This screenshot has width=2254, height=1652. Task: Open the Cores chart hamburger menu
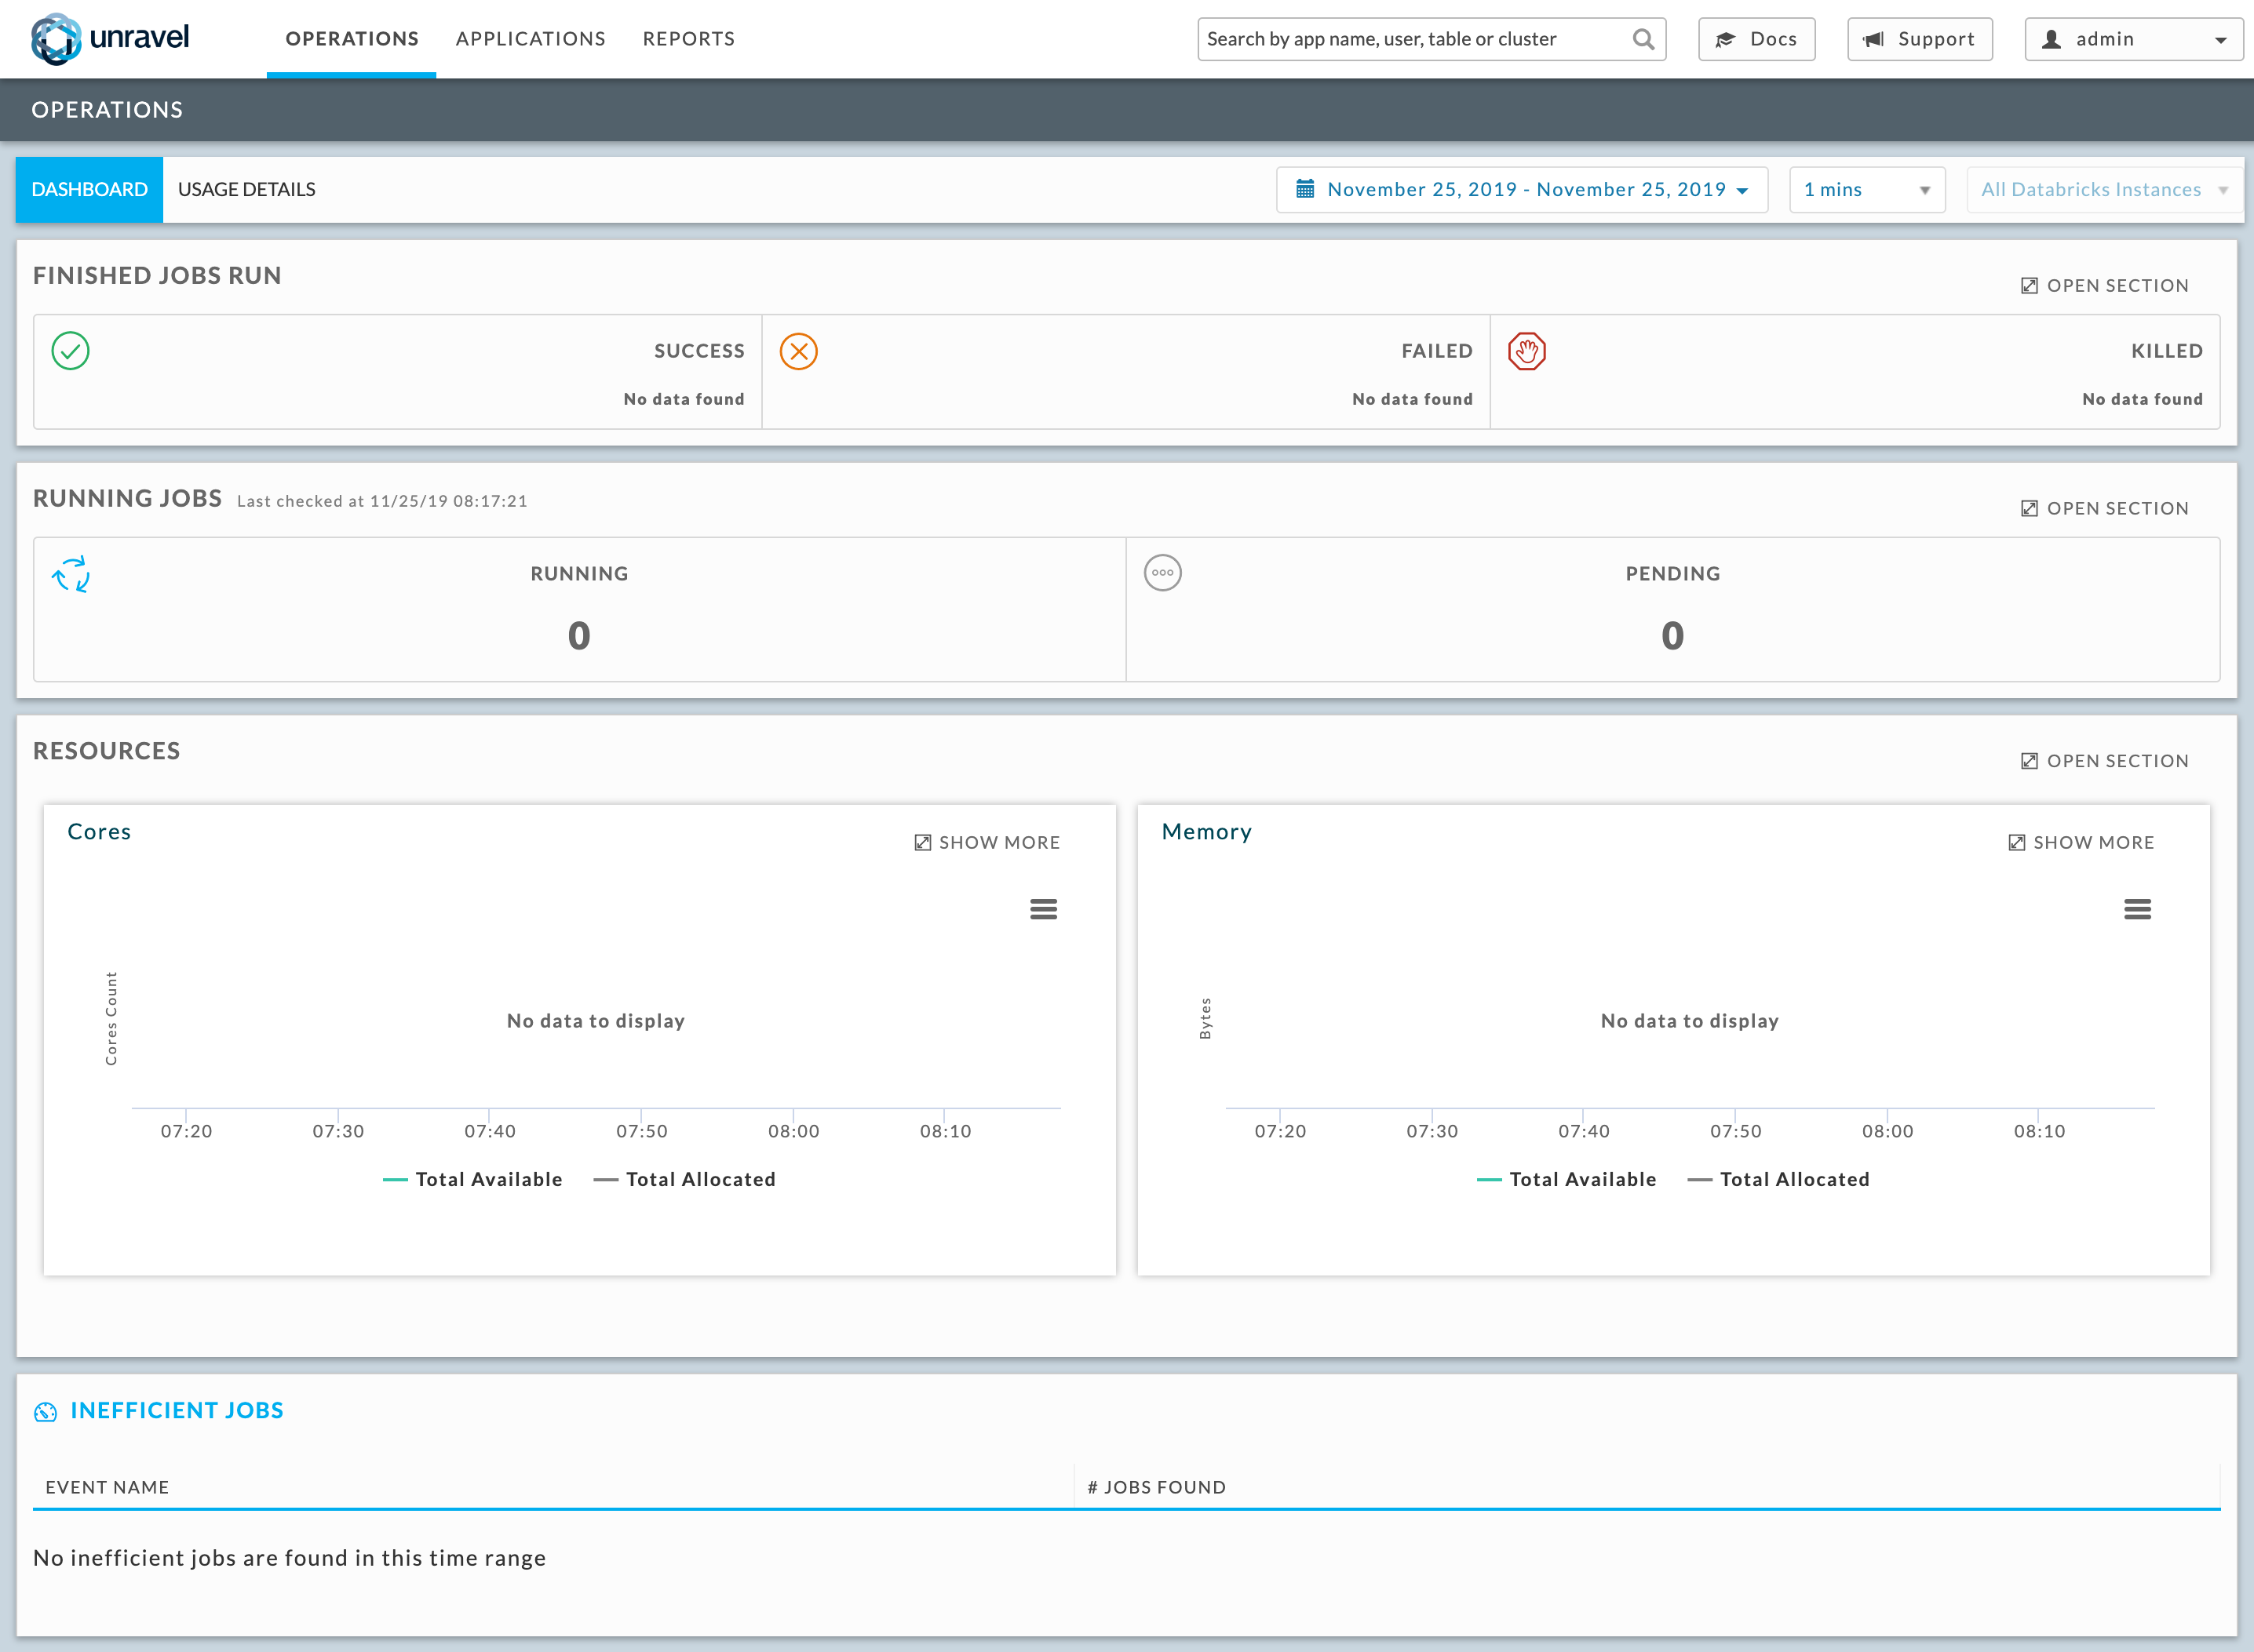coord(1044,909)
